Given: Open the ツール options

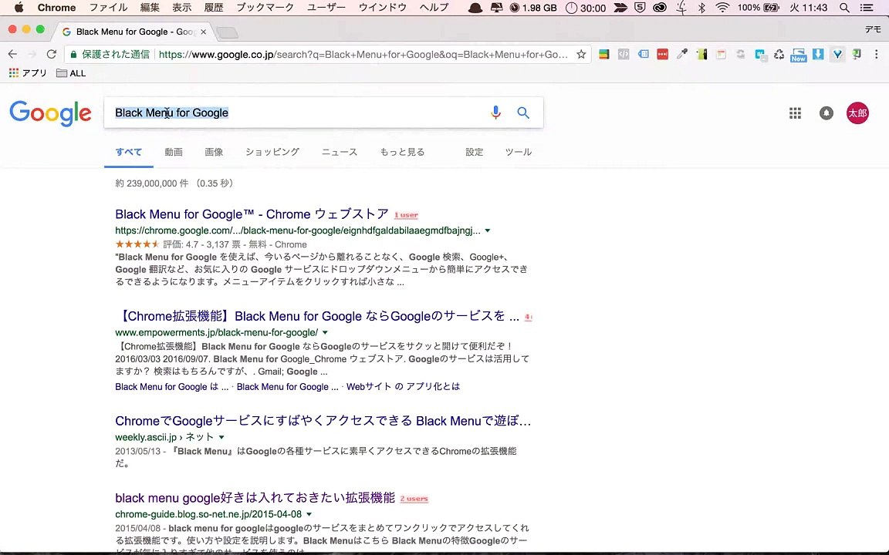Looking at the screenshot, I should [x=519, y=152].
